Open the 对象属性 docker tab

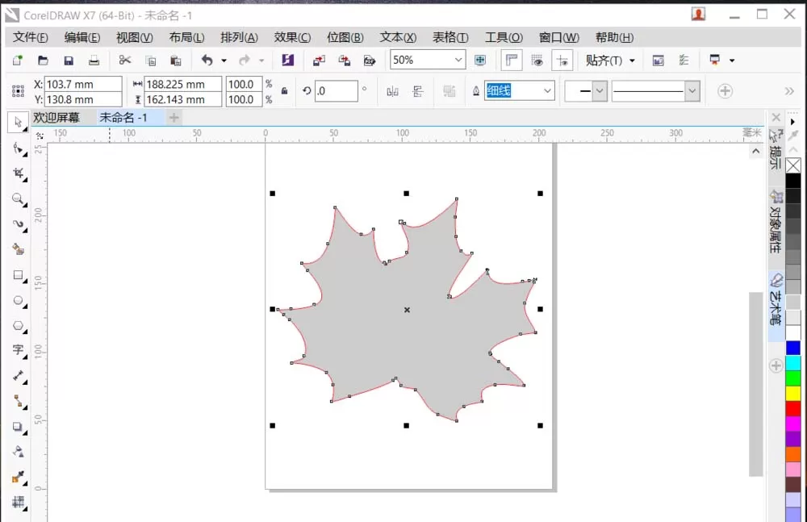[776, 223]
